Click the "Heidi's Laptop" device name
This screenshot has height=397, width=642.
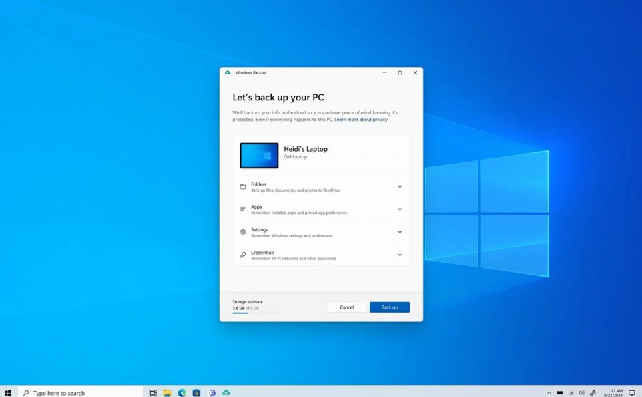tap(306, 149)
